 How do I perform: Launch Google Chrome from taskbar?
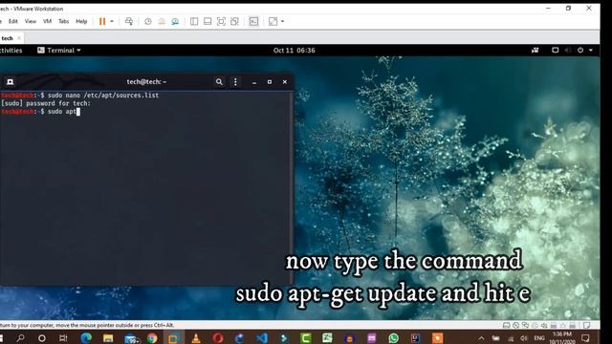tap(152, 338)
